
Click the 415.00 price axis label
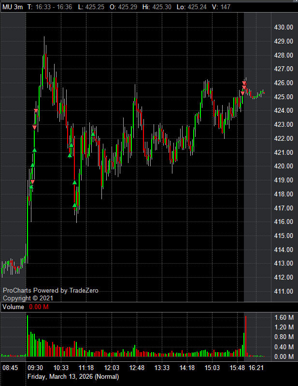[x=284, y=236]
